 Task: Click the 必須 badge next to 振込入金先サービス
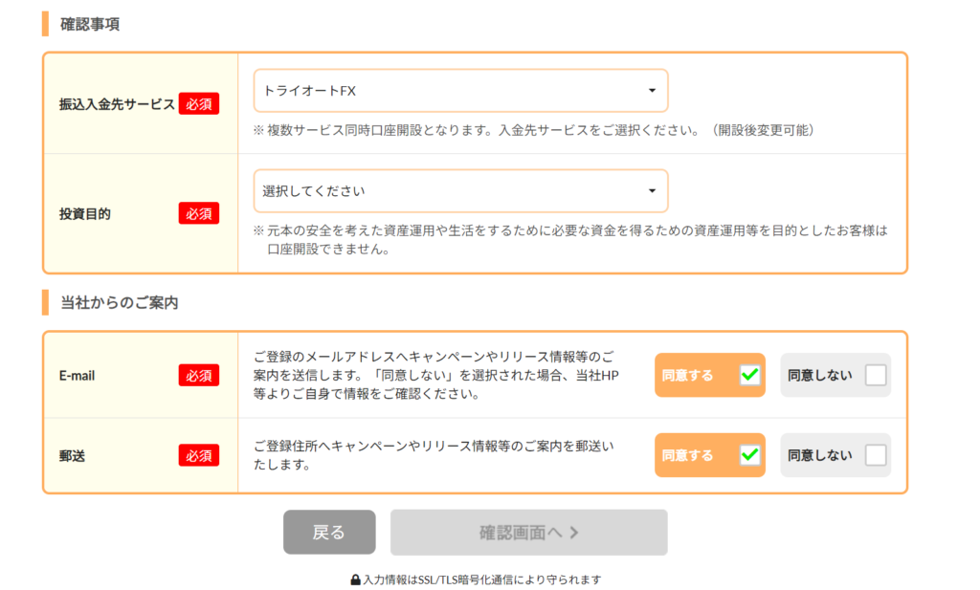[199, 103]
